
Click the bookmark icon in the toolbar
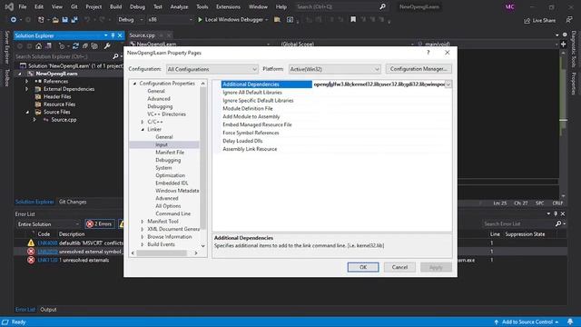tap(353, 20)
